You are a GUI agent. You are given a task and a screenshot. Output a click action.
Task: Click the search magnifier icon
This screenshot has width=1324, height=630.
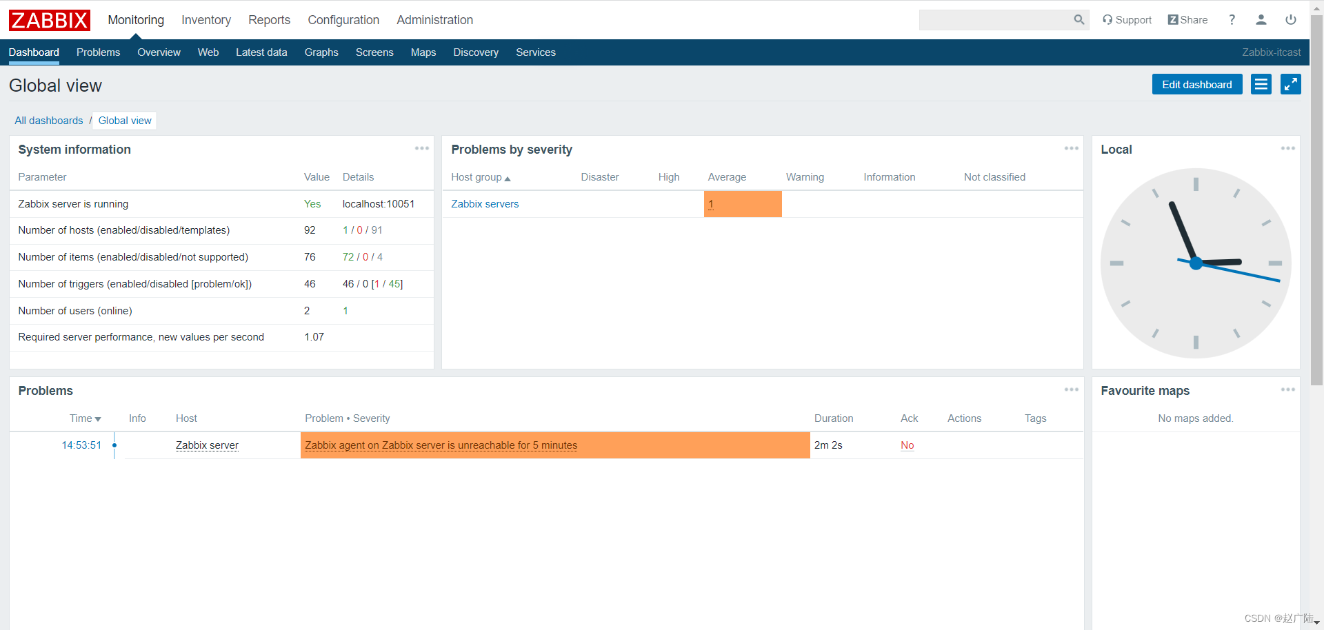[x=1079, y=20]
